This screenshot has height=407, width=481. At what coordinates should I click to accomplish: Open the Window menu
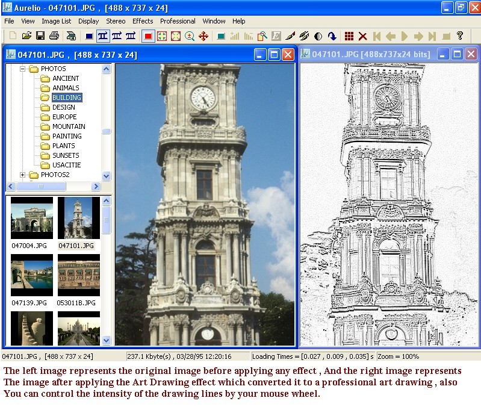pyautogui.click(x=214, y=21)
